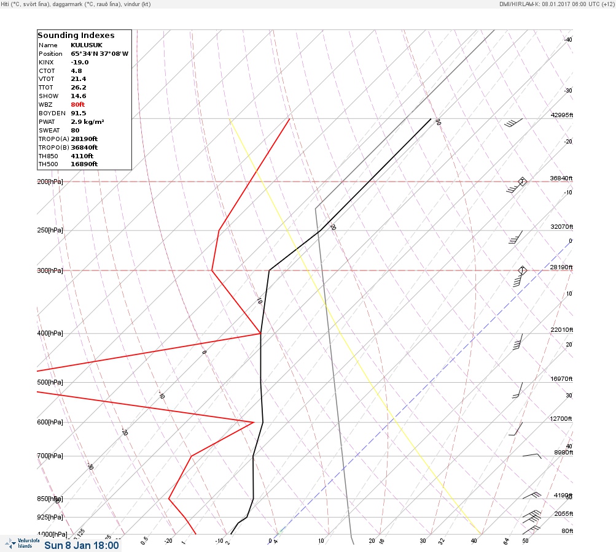This screenshot has height=552, width=616.
Task: Click the TROPO(A) value 28190ft in table
Action: [84, 139]
